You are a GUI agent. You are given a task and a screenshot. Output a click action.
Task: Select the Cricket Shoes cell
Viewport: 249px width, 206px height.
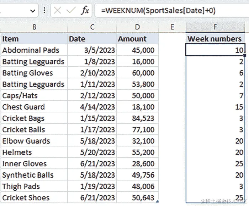coord(34,197)
